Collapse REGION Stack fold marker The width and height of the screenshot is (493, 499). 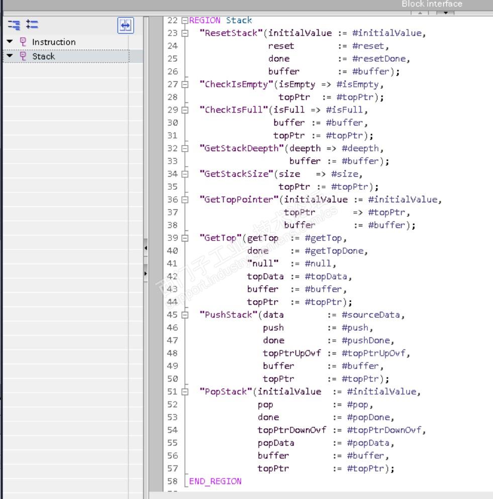185,21
